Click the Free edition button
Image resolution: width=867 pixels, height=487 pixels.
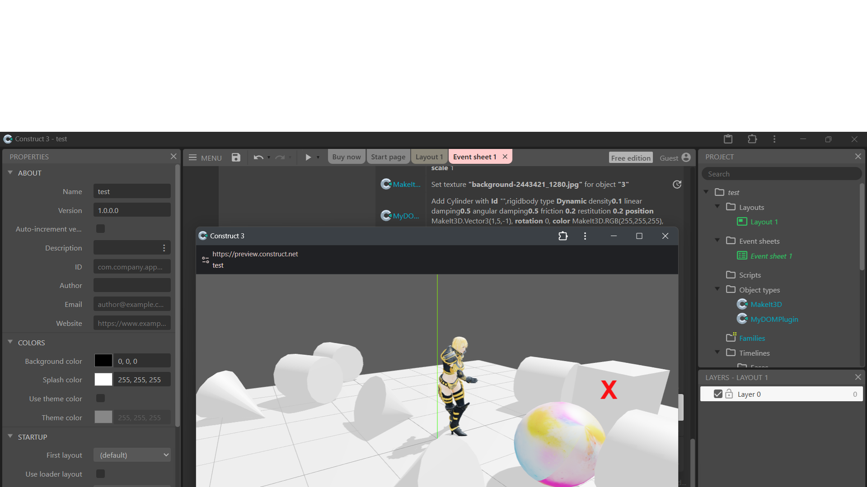tap(631, 158)
